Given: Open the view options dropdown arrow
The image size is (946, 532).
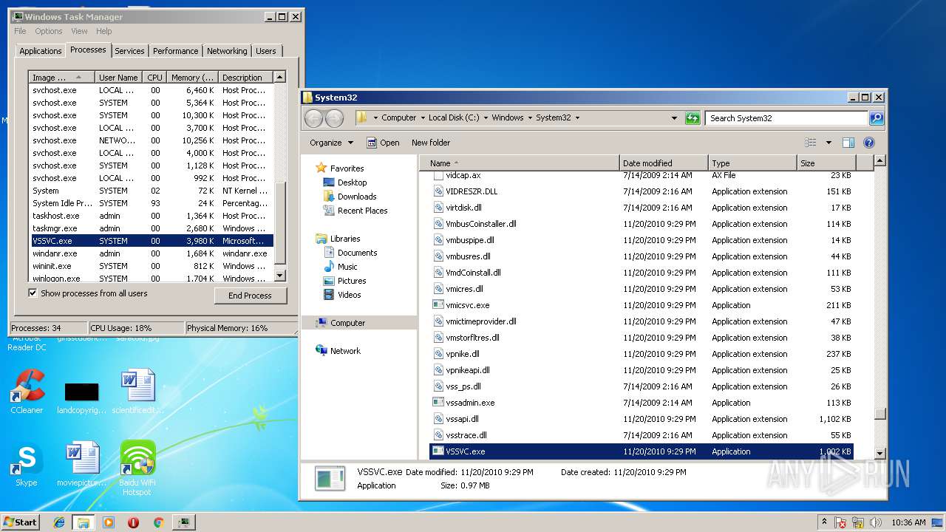Looking at the screenshot, I should tap(828, 143).
